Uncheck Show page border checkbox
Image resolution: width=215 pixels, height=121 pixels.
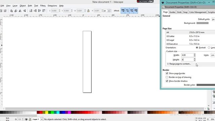tap(167, 73)
